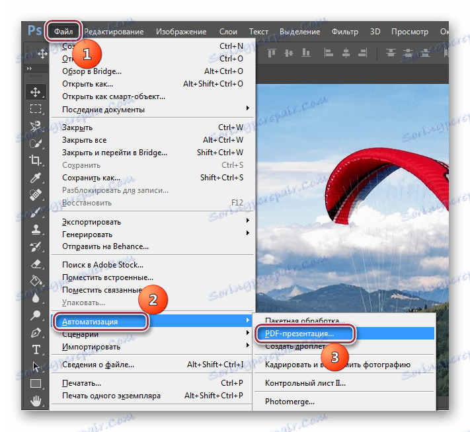Select the Eraser tool
This screenshot has width=470, height=432.
tap(36, 264)
